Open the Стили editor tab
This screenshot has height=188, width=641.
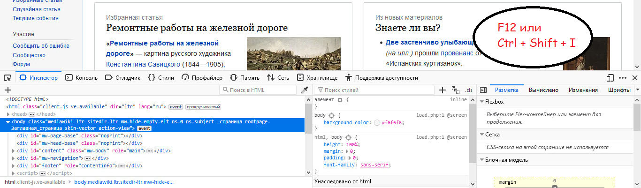point(161,78)
